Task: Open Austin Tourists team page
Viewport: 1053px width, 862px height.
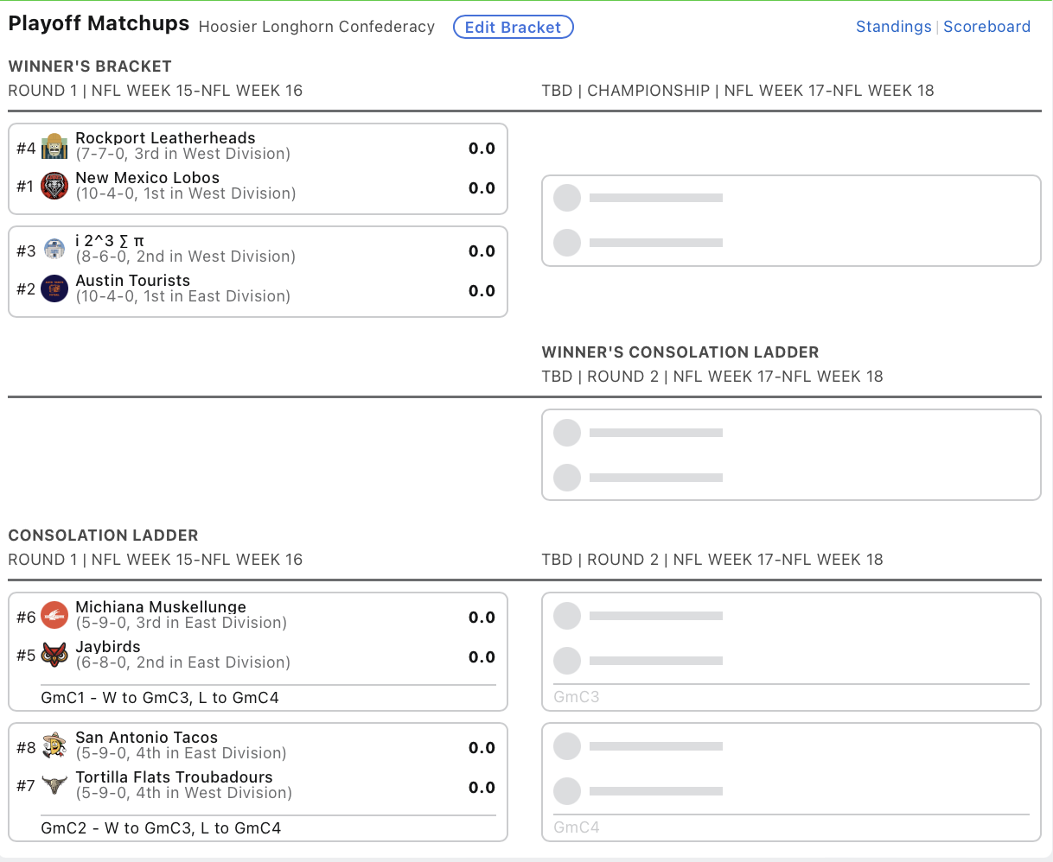Action: pyautogui.click(x=132, y=281)
